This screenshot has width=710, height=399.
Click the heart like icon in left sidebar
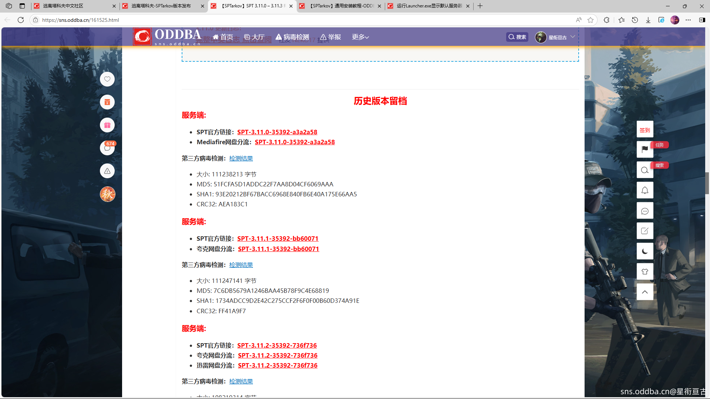(x=107, y=79)
